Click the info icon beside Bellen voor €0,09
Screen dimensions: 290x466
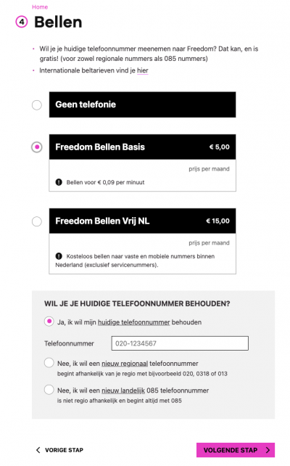tap(59, 182)
